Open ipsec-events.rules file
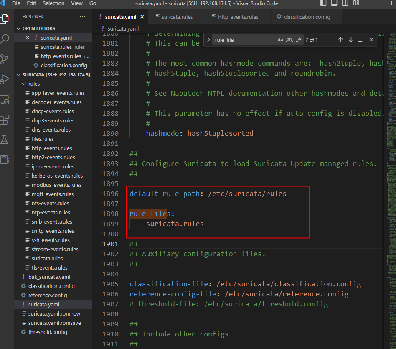Image resolution: width=396 pixels, height=349 pixels. click(x=53, y=166)
